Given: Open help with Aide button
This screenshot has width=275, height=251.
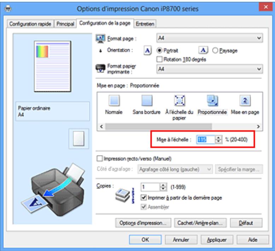Looking at the screenshot, I should tap(253, 240).
